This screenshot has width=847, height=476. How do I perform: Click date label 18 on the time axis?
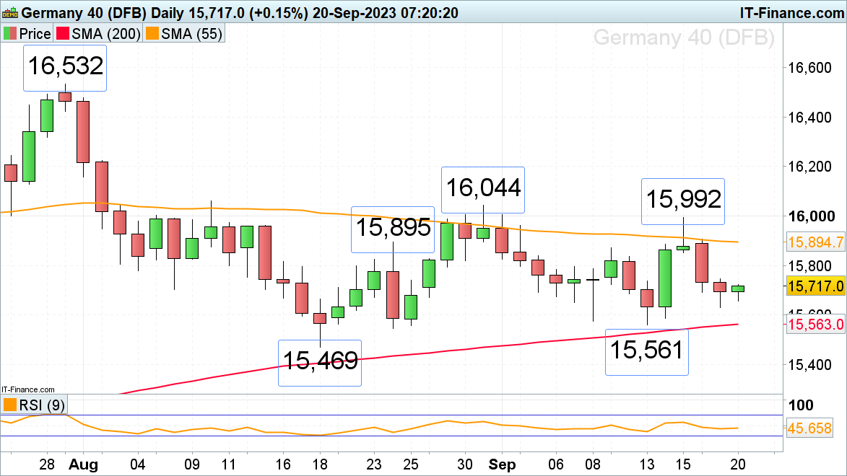point(320,464)
